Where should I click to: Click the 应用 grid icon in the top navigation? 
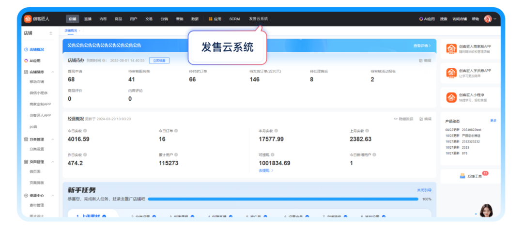coord(211,19)
